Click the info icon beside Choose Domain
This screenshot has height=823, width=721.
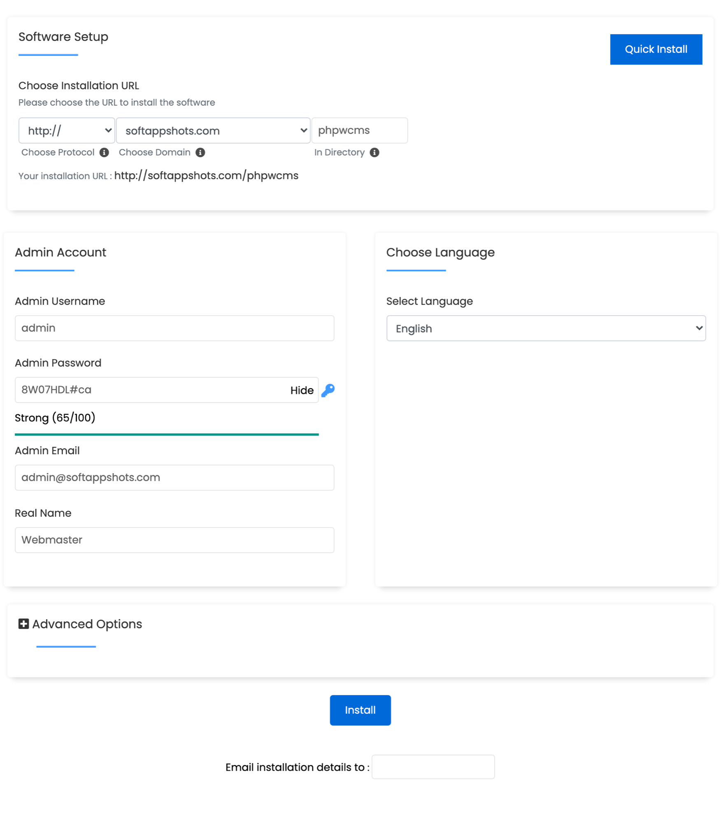pyautogui.click(x=200, y=152)
